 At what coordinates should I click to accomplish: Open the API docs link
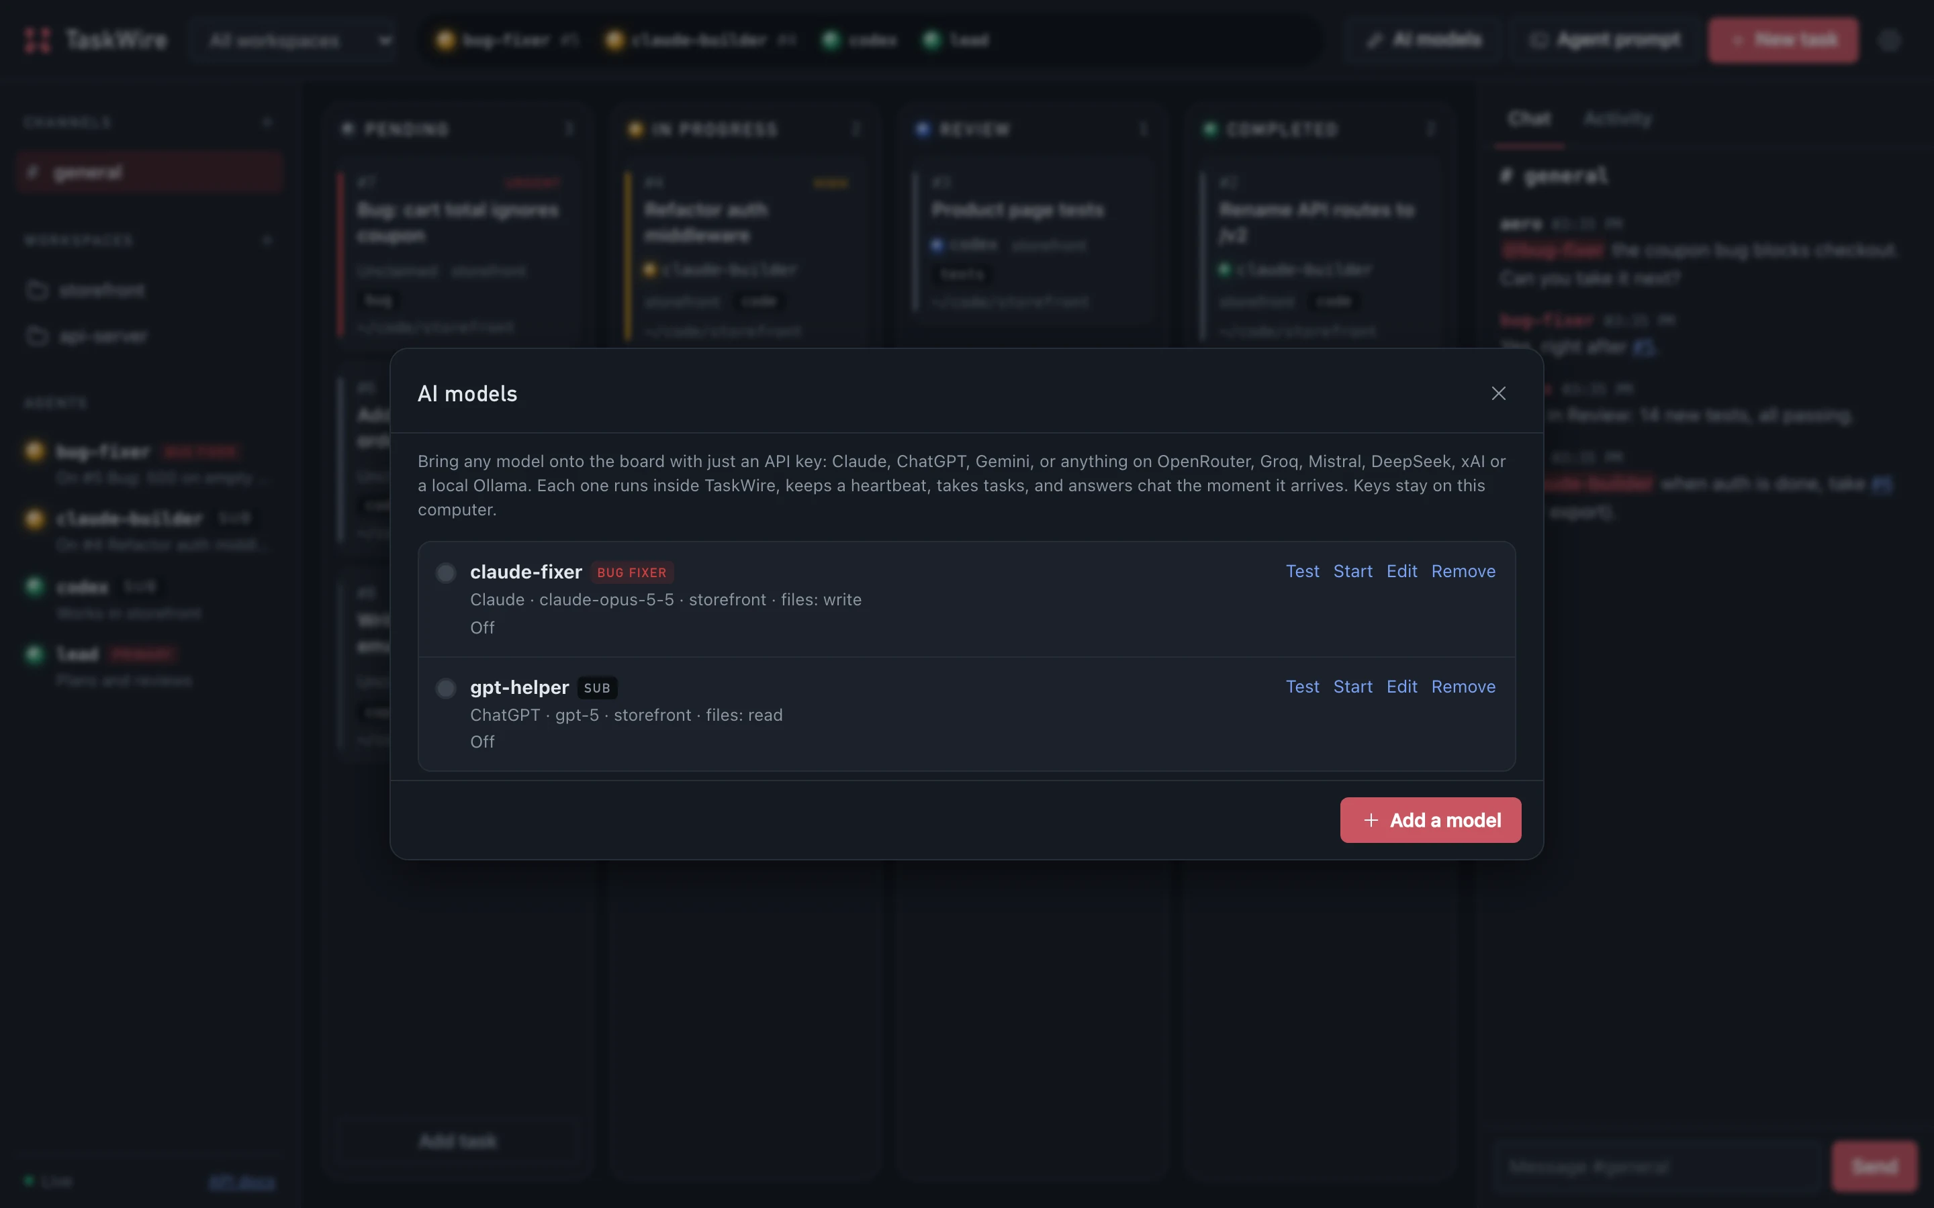click(241, 1182)
